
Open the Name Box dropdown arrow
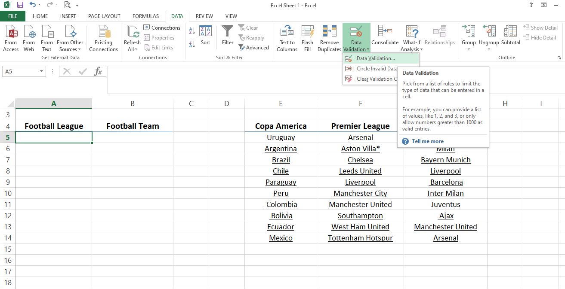41,71
